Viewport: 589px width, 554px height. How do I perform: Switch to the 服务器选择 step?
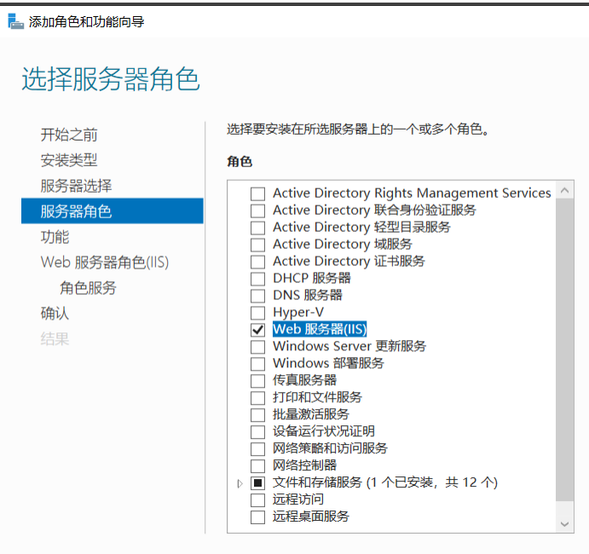coord(76,186)
